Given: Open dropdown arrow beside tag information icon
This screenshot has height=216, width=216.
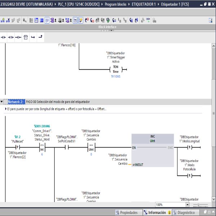Looking at the screenshot, I should click(x=63, y=21).
